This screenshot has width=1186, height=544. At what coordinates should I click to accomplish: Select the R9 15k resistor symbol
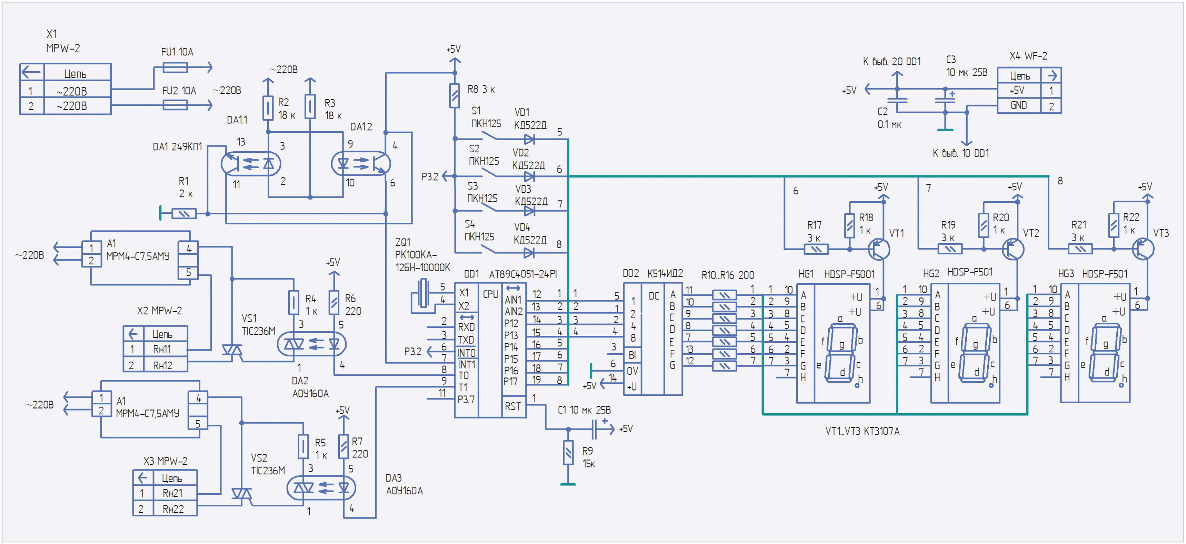point(569,452)
